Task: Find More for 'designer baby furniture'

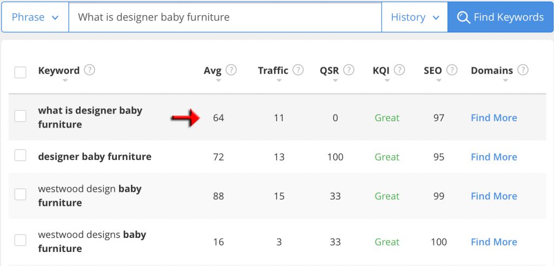Action: (494, 157)
